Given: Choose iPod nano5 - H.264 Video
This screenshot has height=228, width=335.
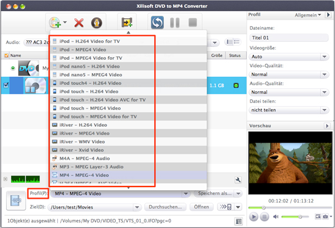Looking at the screenshot, I should point(128,66).
